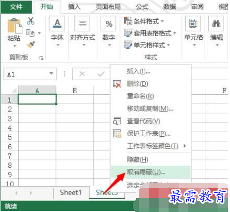Choose 重命名(R) rename menu item
The image size is (230, 212).
coord(151,96)
